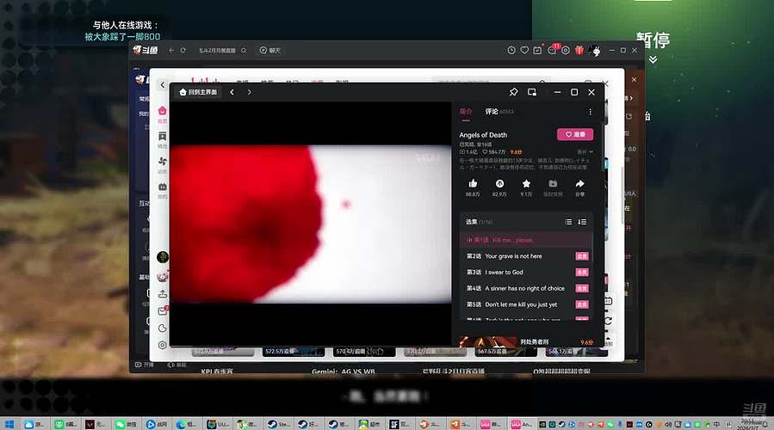Toggle episode list view layout
The image size is (774, 430).
point(568,222)
